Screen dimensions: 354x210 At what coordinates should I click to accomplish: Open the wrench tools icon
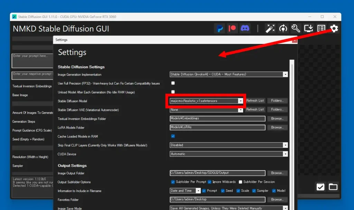[296, 28]
